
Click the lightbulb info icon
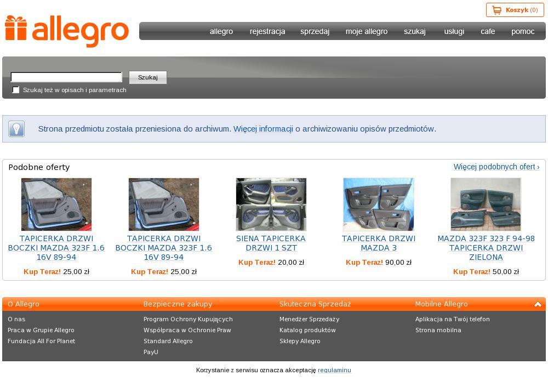coord(16,129)
